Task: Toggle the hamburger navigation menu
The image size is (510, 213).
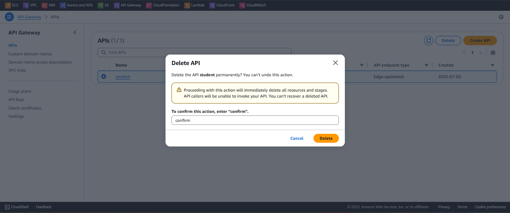Action: 9,17
